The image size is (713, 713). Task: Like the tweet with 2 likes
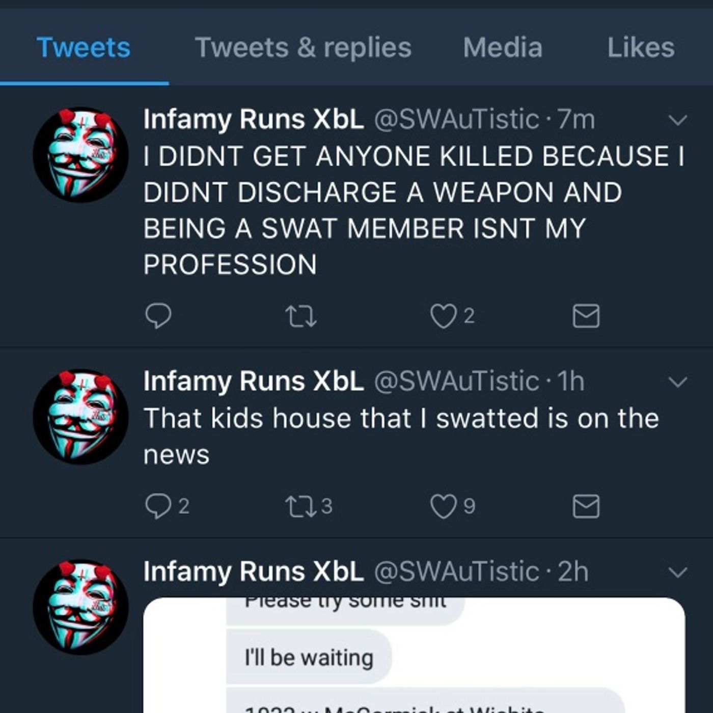(x=443, y=316)
